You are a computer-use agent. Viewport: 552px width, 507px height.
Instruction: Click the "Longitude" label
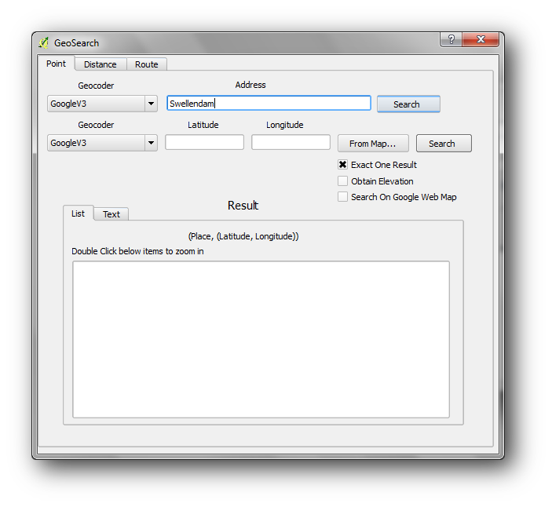click(x=285, y=126)
